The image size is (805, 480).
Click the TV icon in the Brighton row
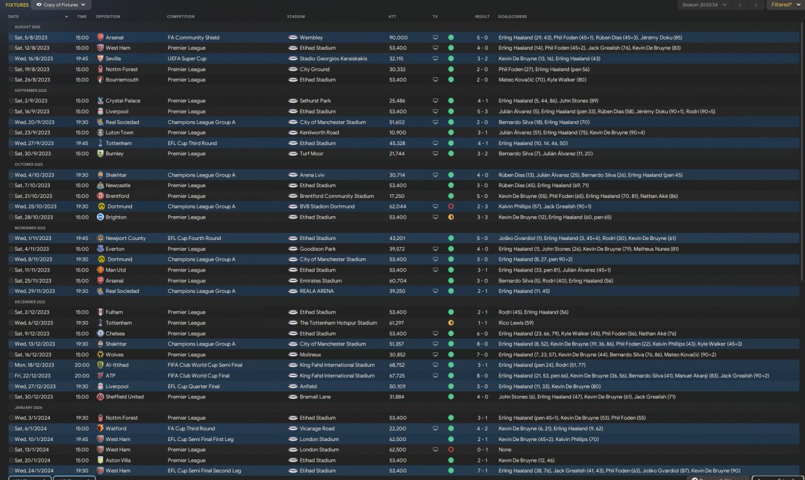tap(435, 217)
